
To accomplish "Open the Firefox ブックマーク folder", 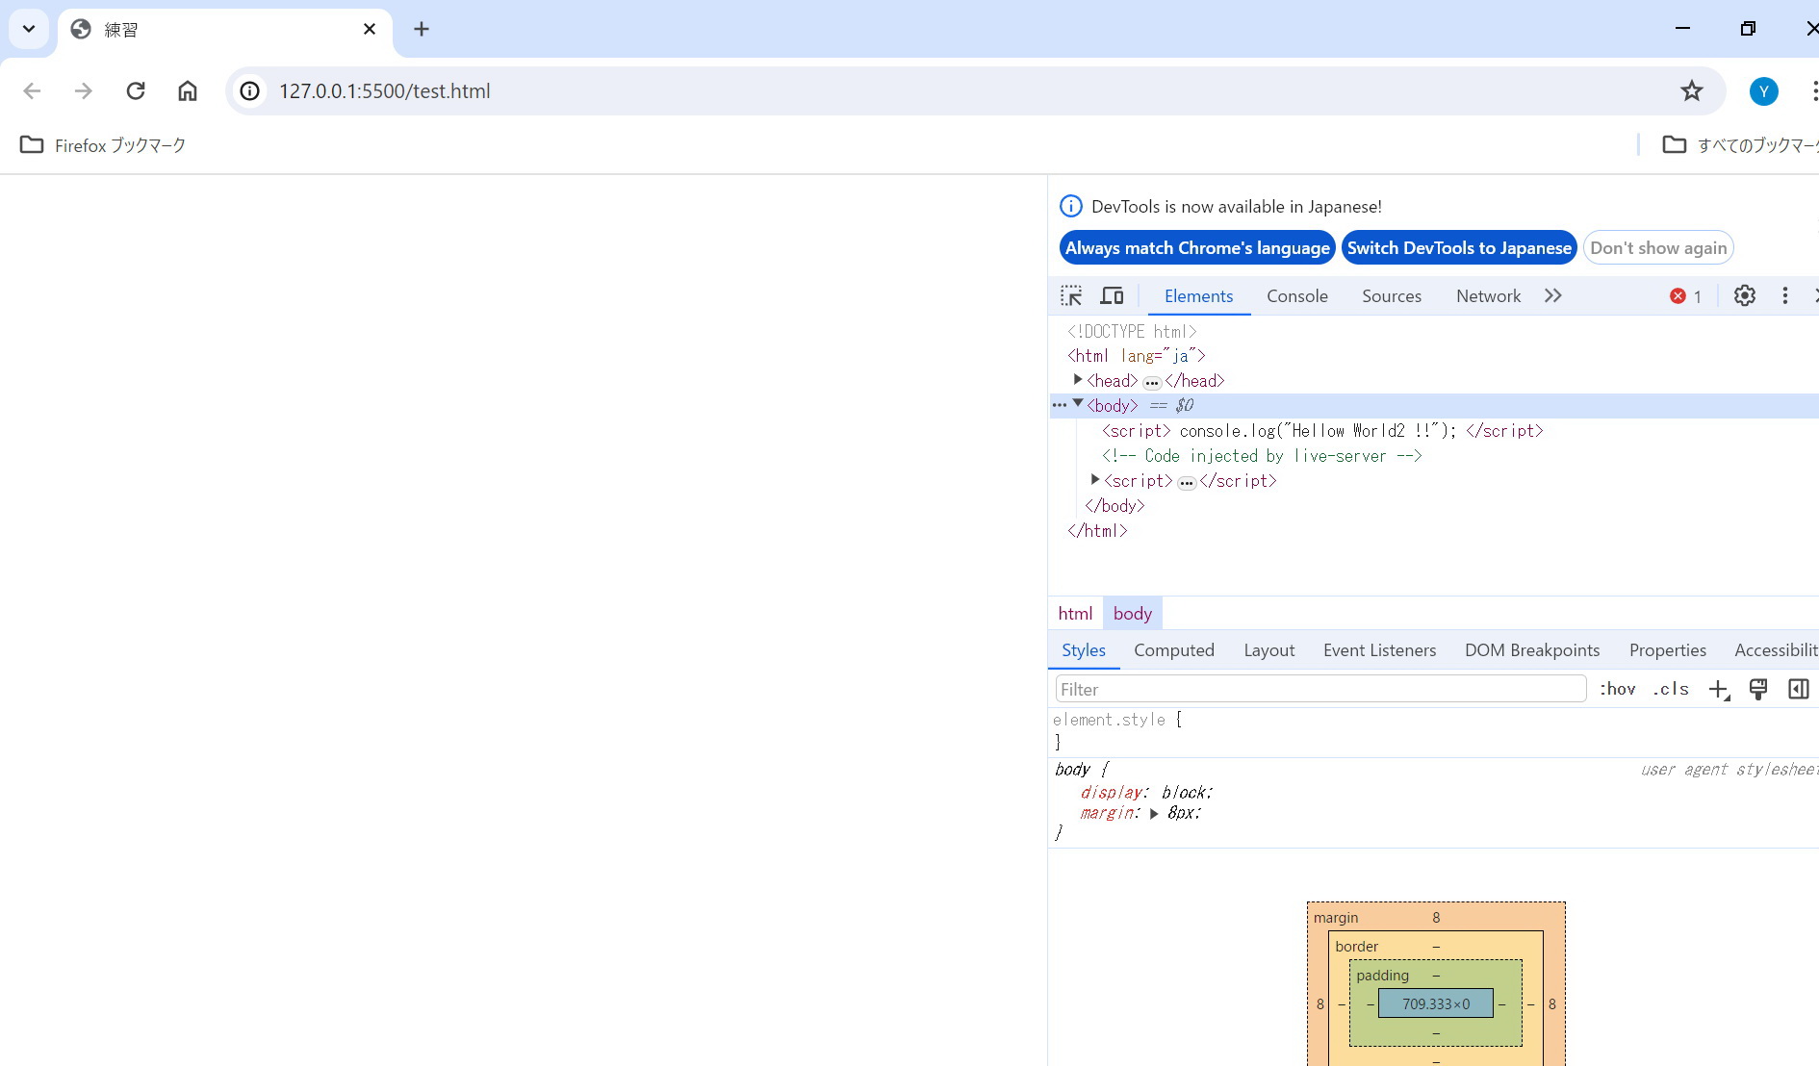I will point(103,145).
